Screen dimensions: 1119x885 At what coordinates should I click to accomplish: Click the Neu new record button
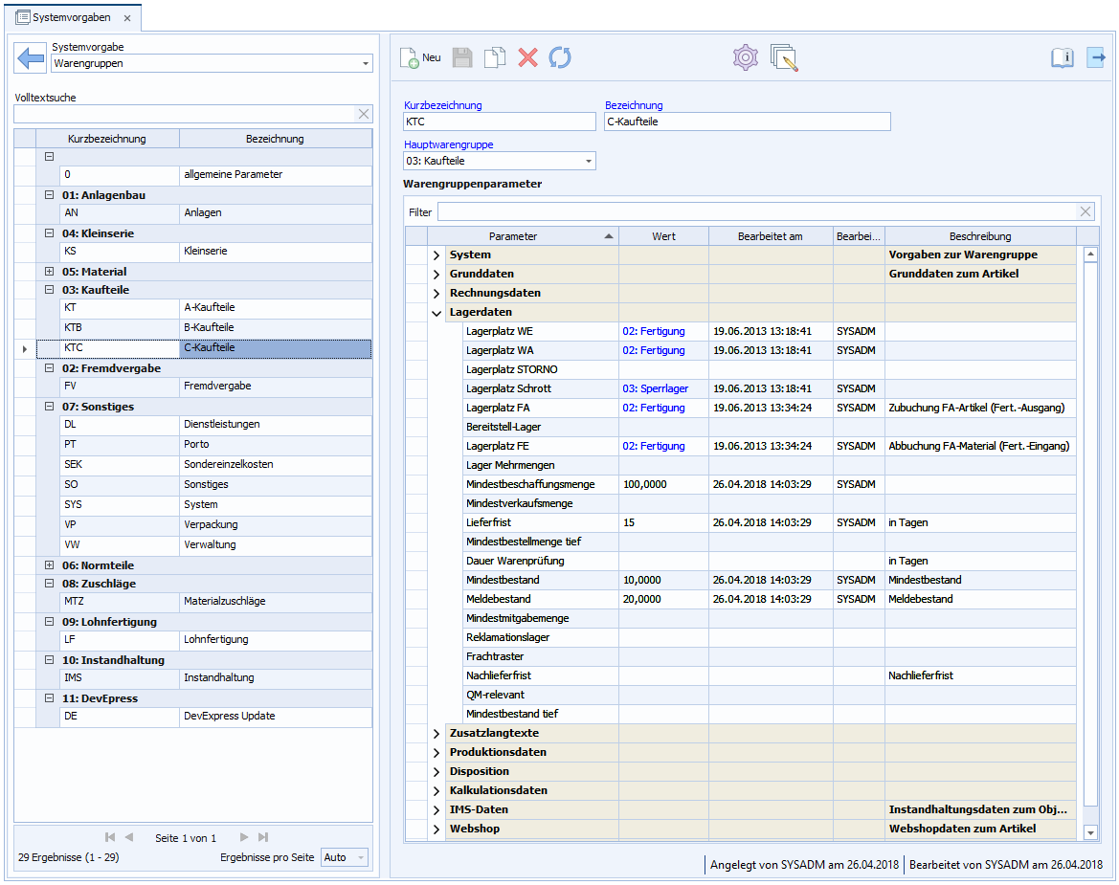[x=419, y=58]
